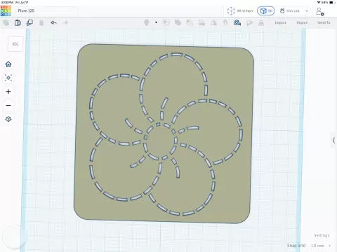Expand the collapsed shapes panel chevron
Image resolution: width=337 pixels, height=252 pixels.
[333, 140]
